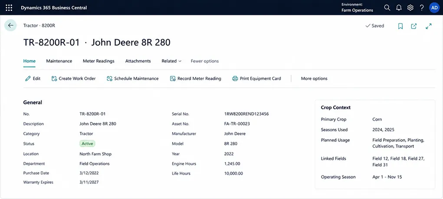This screenshot has height=199, width=443.
Task: Click the Engine Hours value 1,245.00
Action: click(x=232, y=164)
